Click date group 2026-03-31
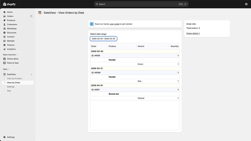Viewport: 251px width, 141px height. point(135,68)
